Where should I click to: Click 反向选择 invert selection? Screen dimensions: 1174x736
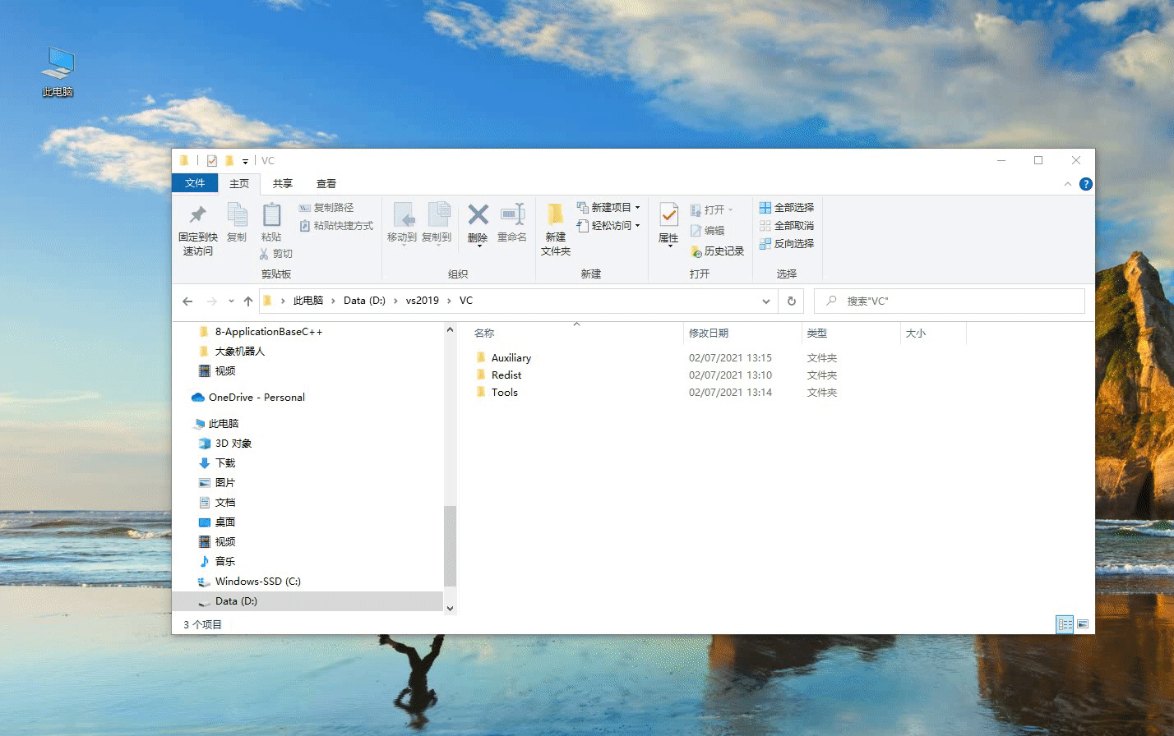[x=787, y=244]
